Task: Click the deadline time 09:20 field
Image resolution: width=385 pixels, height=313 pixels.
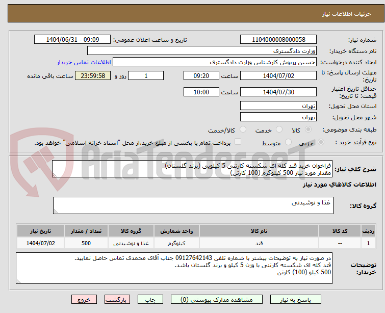Action: pos(201,75)
